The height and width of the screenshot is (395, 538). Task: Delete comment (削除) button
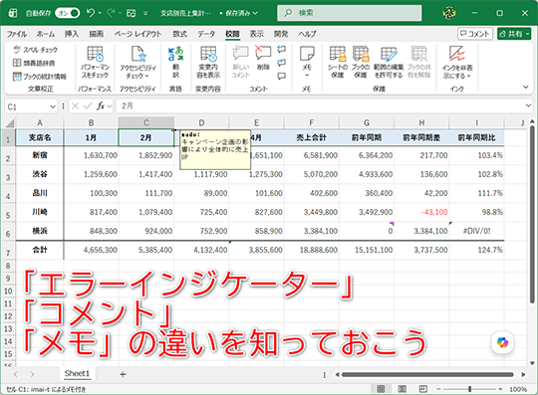[263, 59]
